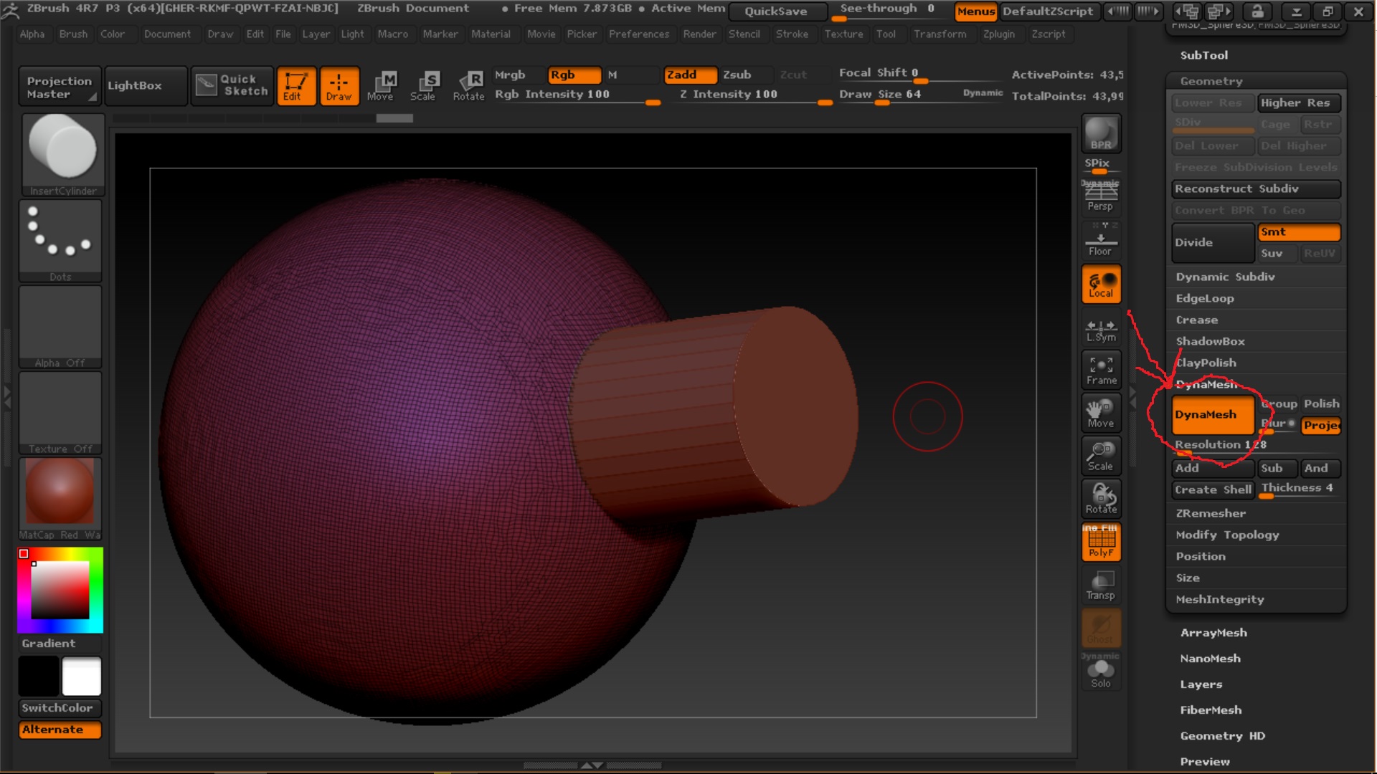Expand the Modify Topology section
The height and width of the screenshot is (774, 1377).
click(x=1227, y=535)
